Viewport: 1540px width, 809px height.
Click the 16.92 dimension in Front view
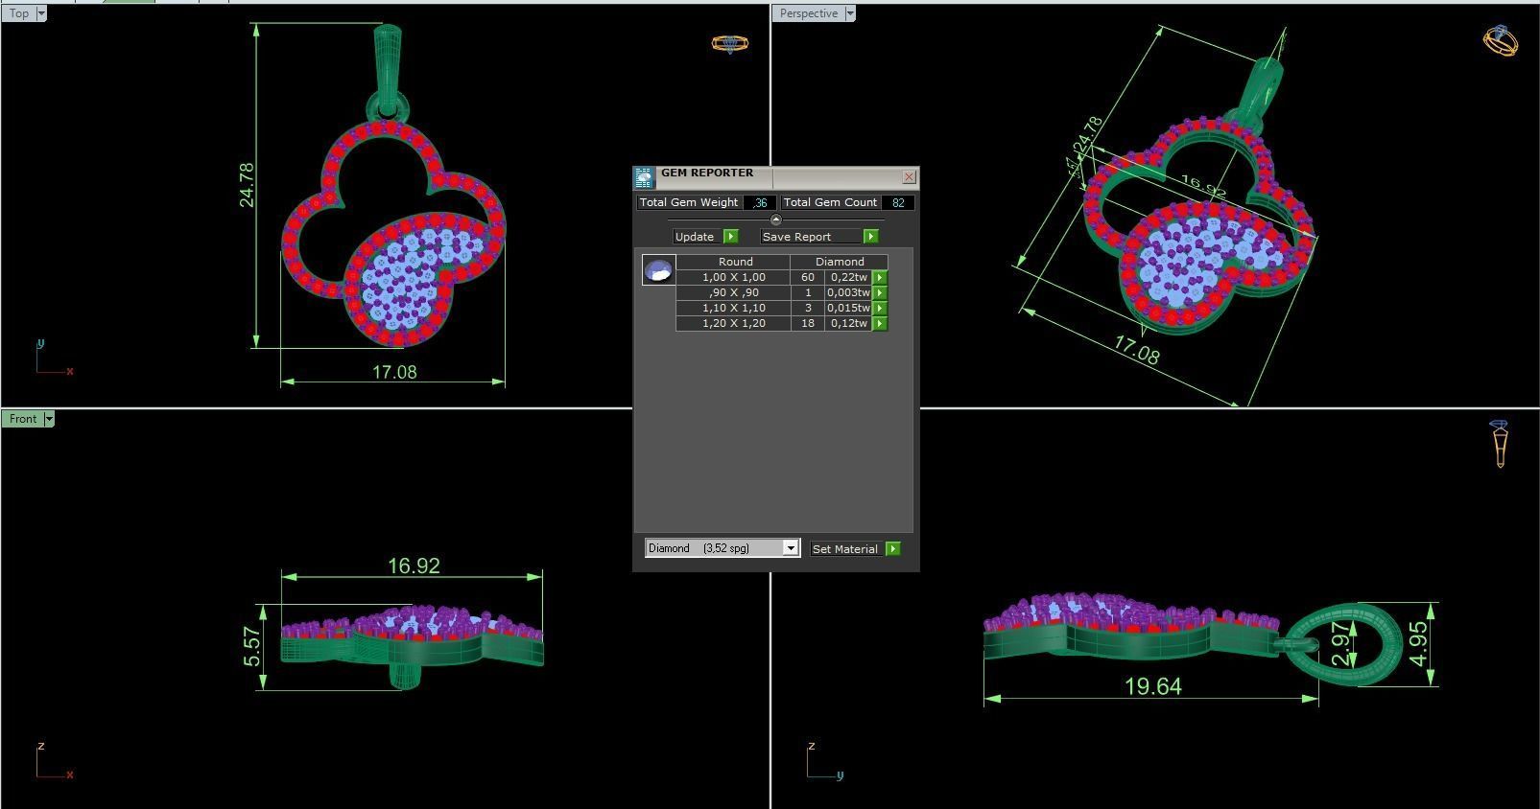(x=414, y=566)
